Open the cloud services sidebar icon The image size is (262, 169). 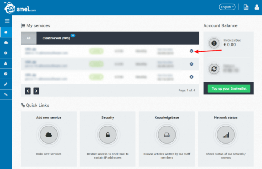click(6, 43)
